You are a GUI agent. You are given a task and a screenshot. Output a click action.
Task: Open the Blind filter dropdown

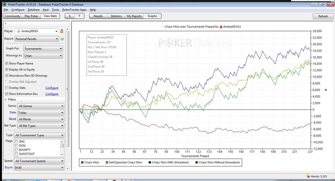click(41, 119)
